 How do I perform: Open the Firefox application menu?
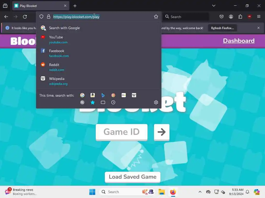coord(259,16)
